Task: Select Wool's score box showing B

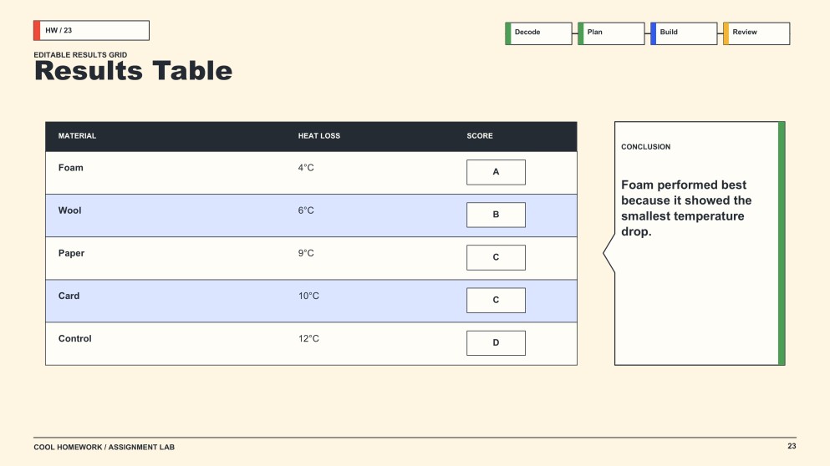Action: click(496, 215)
